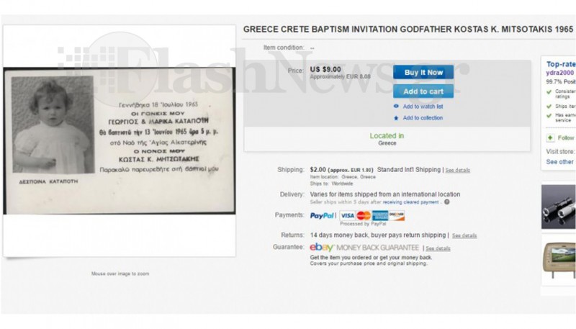
Task: Click the PayPal logo
Action: point(322,215)
